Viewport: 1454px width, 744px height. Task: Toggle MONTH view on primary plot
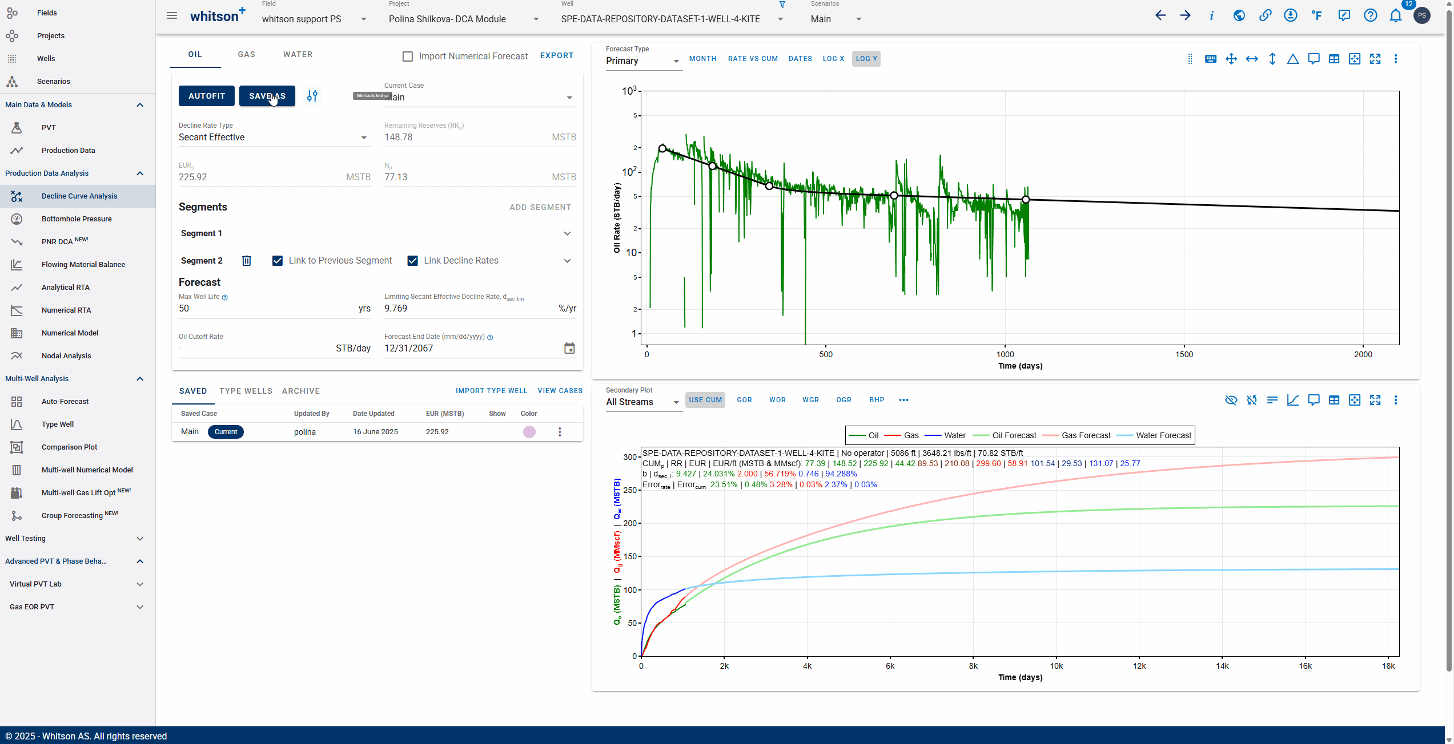(x=702, y=59)
